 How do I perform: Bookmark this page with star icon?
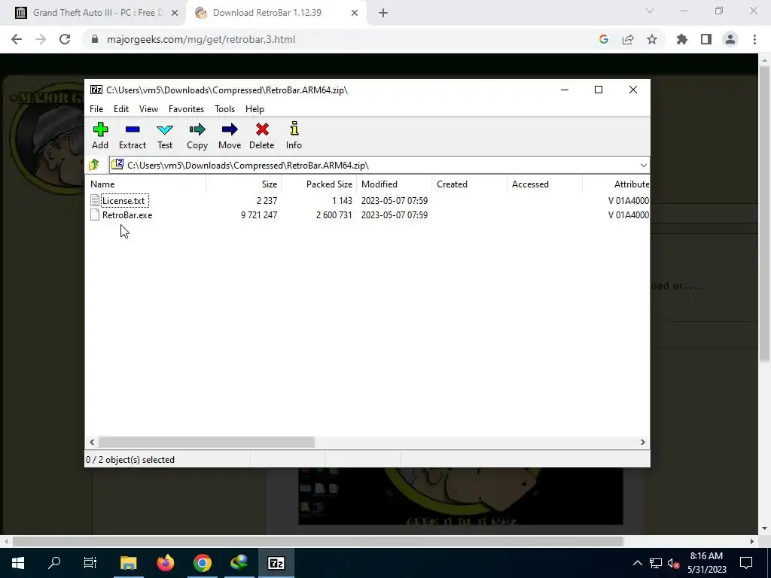tap(652, 39)
